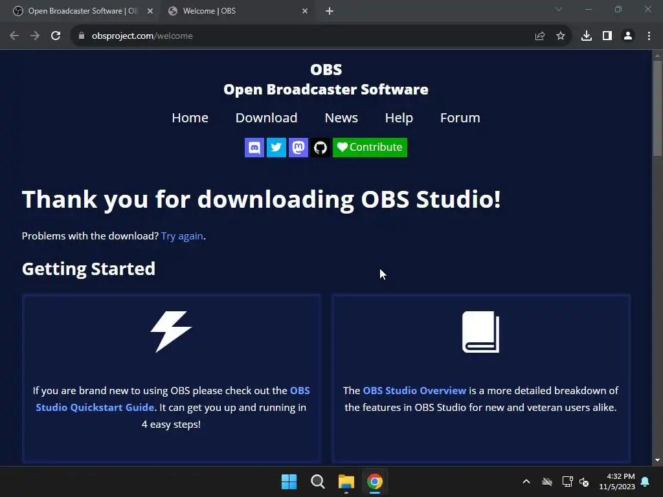Open a new browser tab
The image size is (663, 497).
tap(330, 11)
